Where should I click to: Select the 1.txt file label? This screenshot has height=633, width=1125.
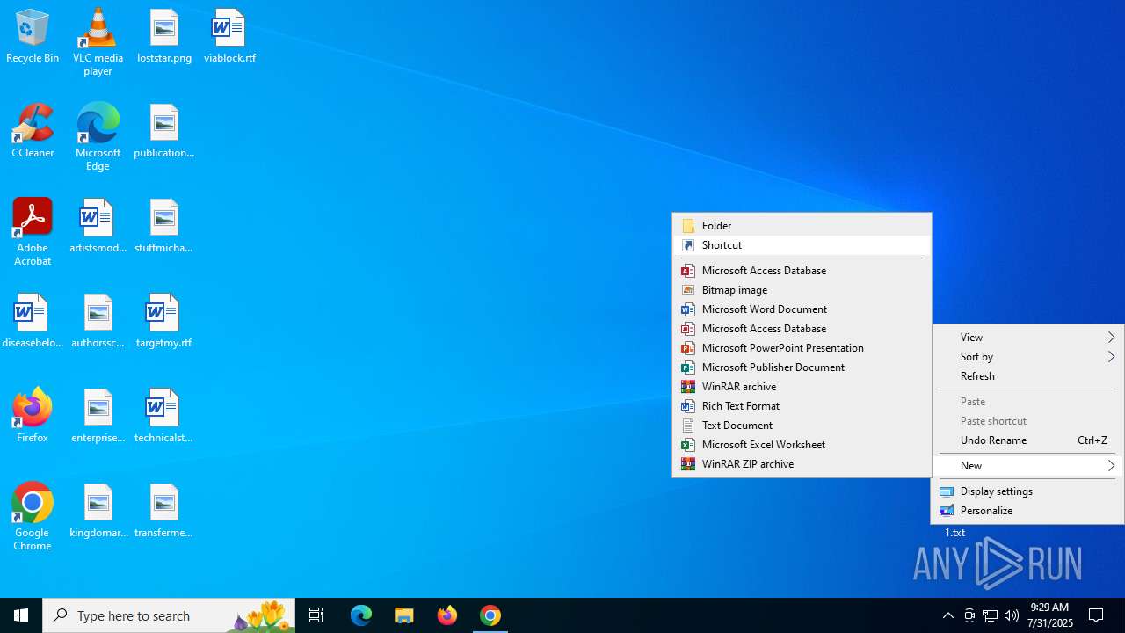954,533
